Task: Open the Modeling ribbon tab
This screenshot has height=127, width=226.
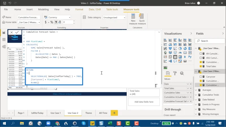Action: 43,9
